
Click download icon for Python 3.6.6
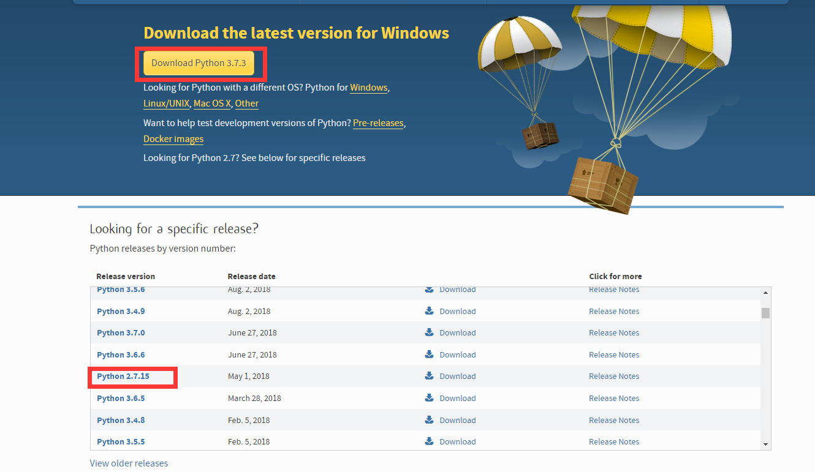pos(429,354)
